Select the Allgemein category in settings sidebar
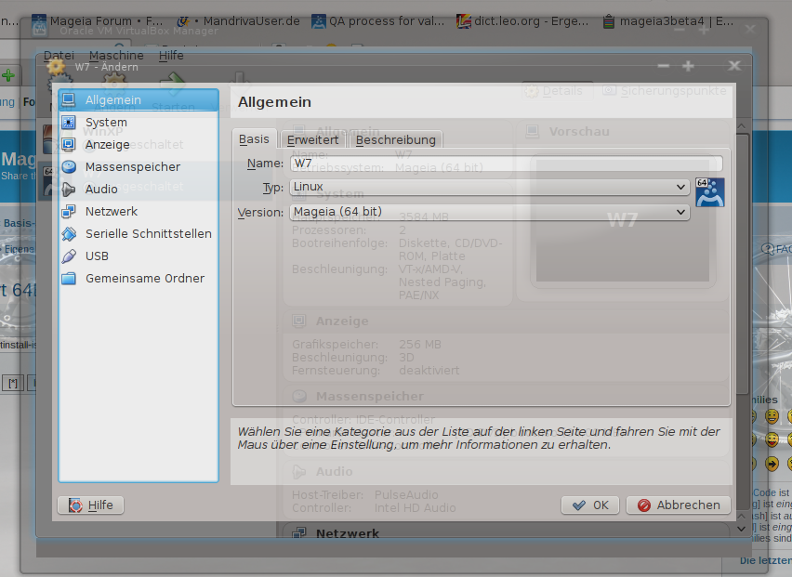The width and height of the screenshot is (792, 577). click(x=139, y=100)
